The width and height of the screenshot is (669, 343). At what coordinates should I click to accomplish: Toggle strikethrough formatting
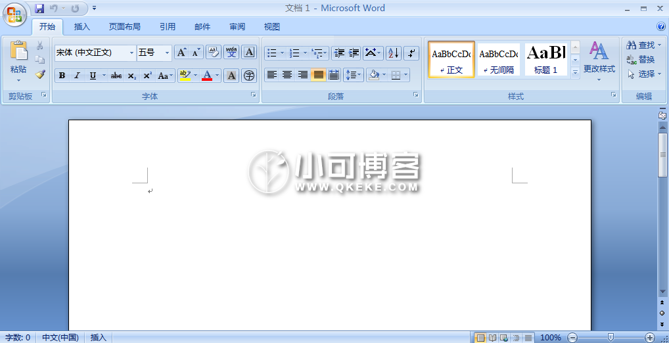[x=116, y=76]
